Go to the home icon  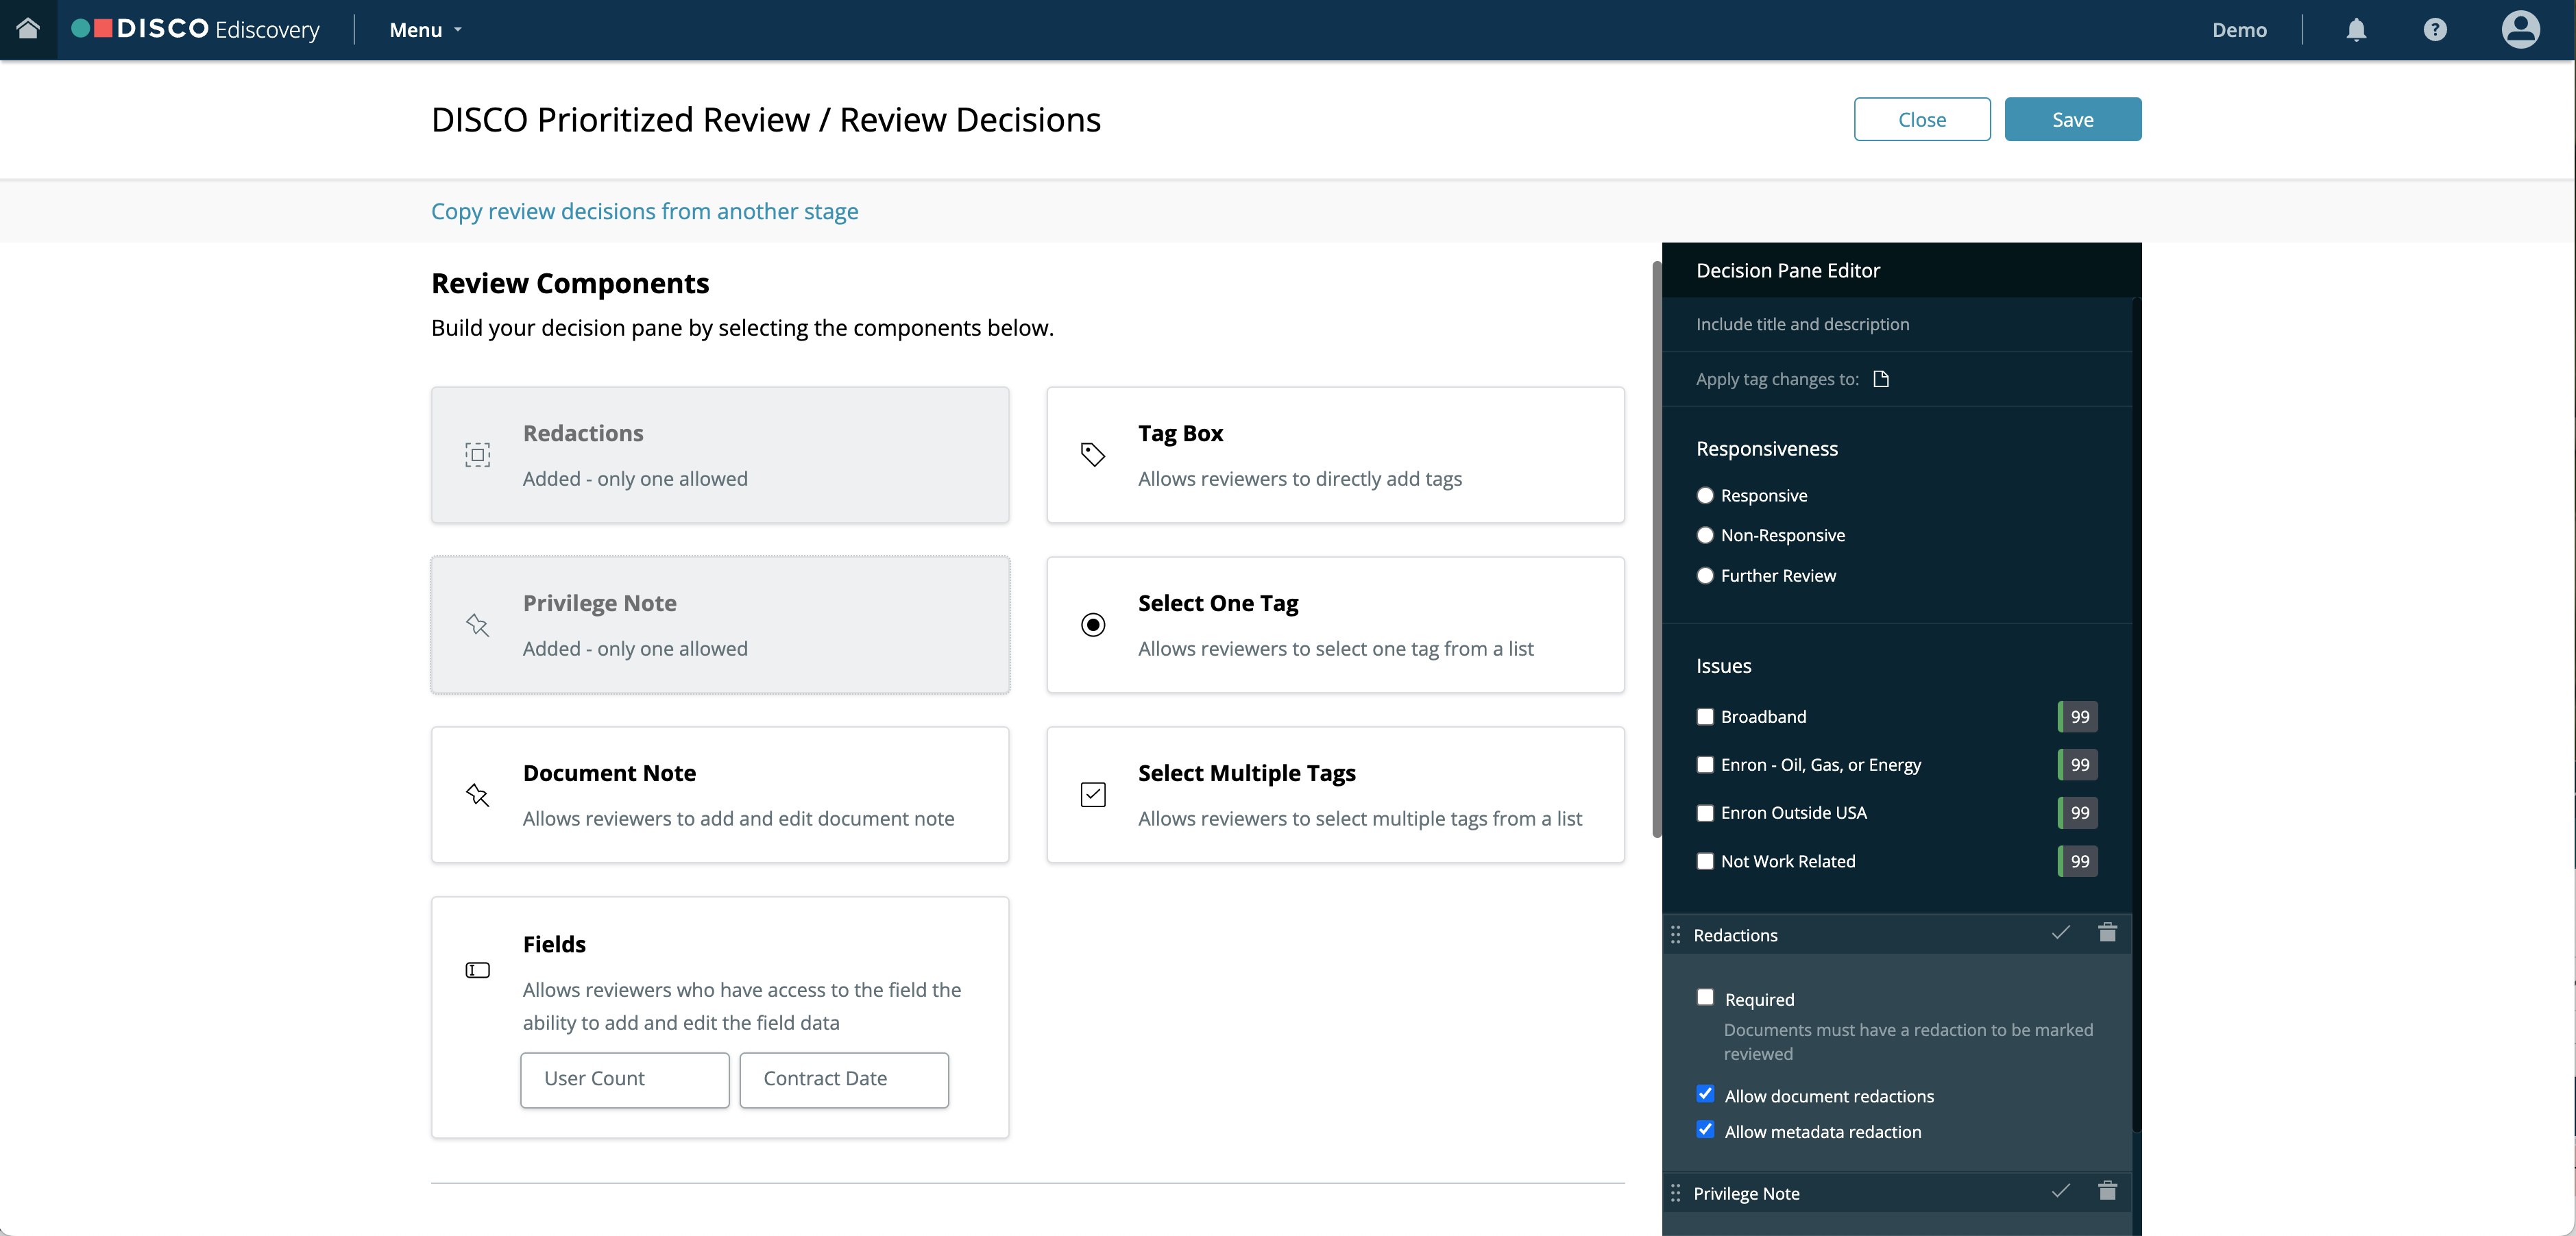point(28,29)
